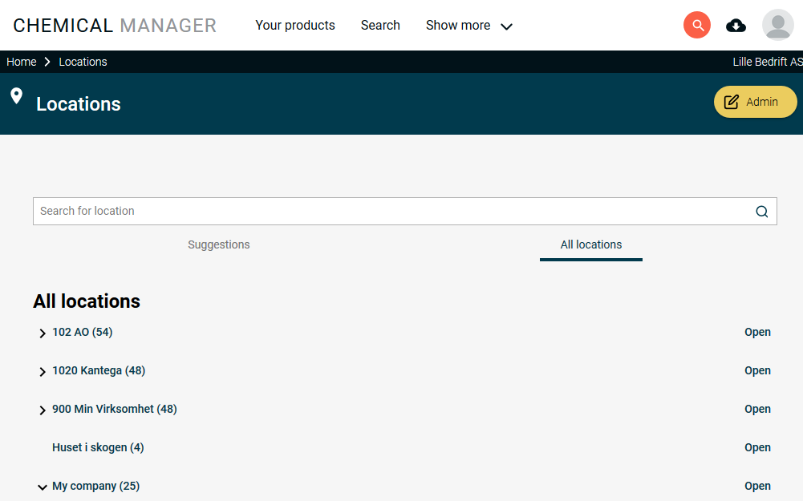
Task: Focus the Search for location field
Action: (404, 212)
